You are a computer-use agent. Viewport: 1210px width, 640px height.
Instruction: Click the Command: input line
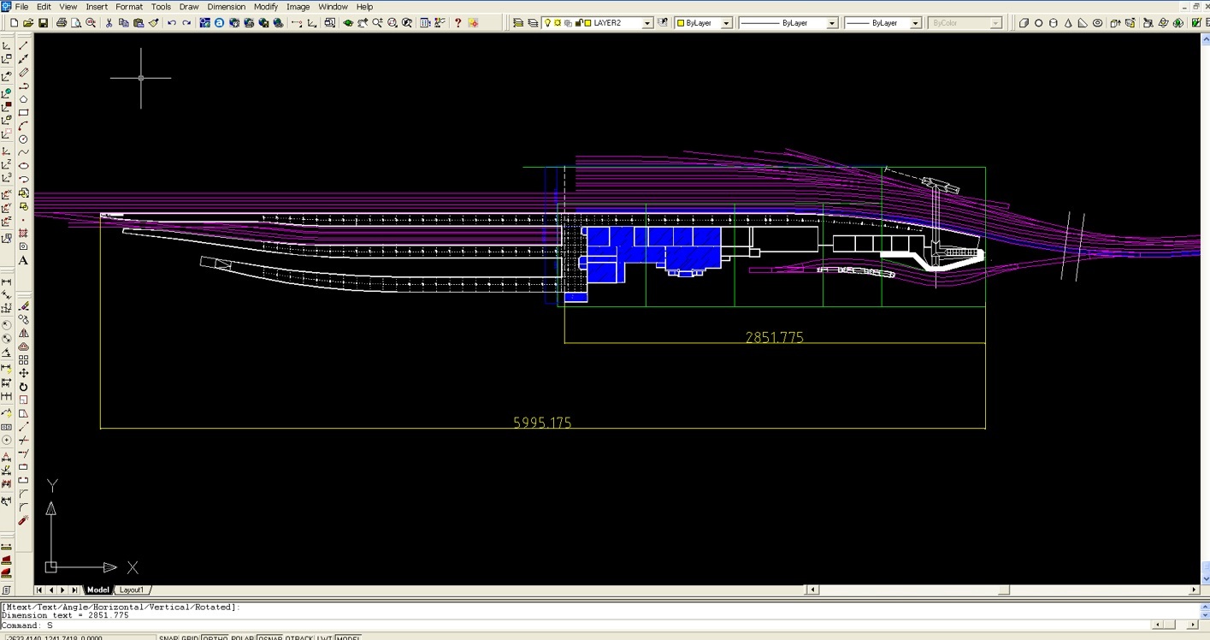point(573,625)
